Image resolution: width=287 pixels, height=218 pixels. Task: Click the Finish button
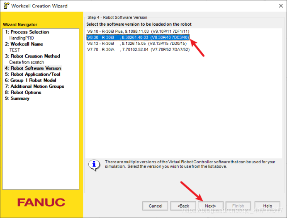coord(238,206)
